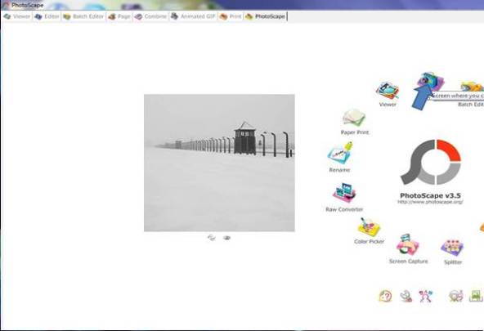Open the Color Picker tool
The height and width of the screenshot is (331, 484).
pyautogui.click(x=369, y=230)
